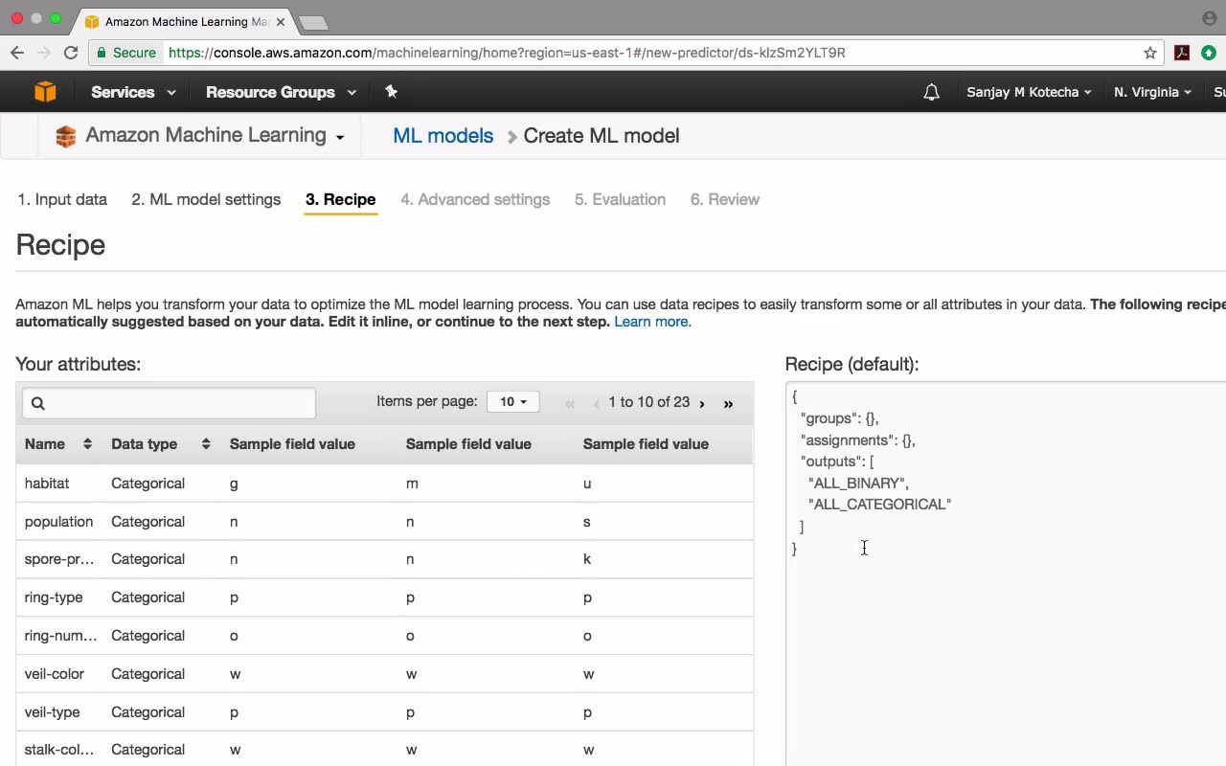The width and height of the screenshot is (1226, 766).
Task: Switch to ML model settings step
Action: tap(206, 199)
